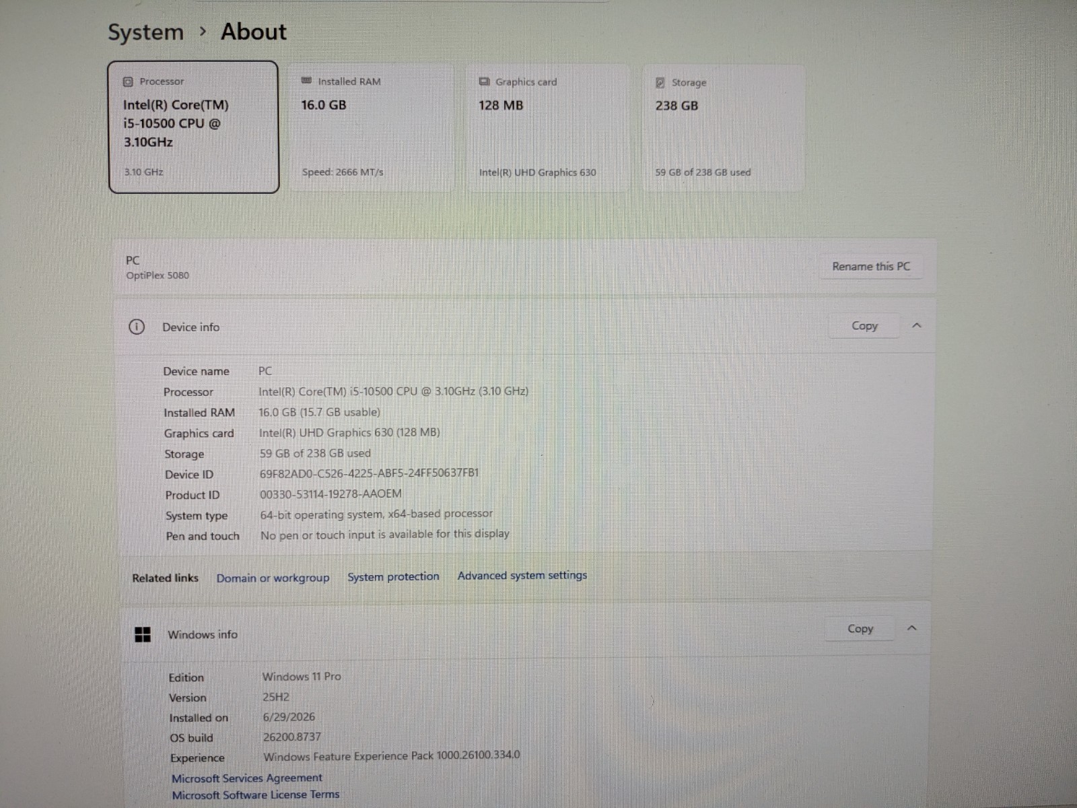Click the Graphics card icon
Viewport: 1077px width, 808px height.
[484, 81]
